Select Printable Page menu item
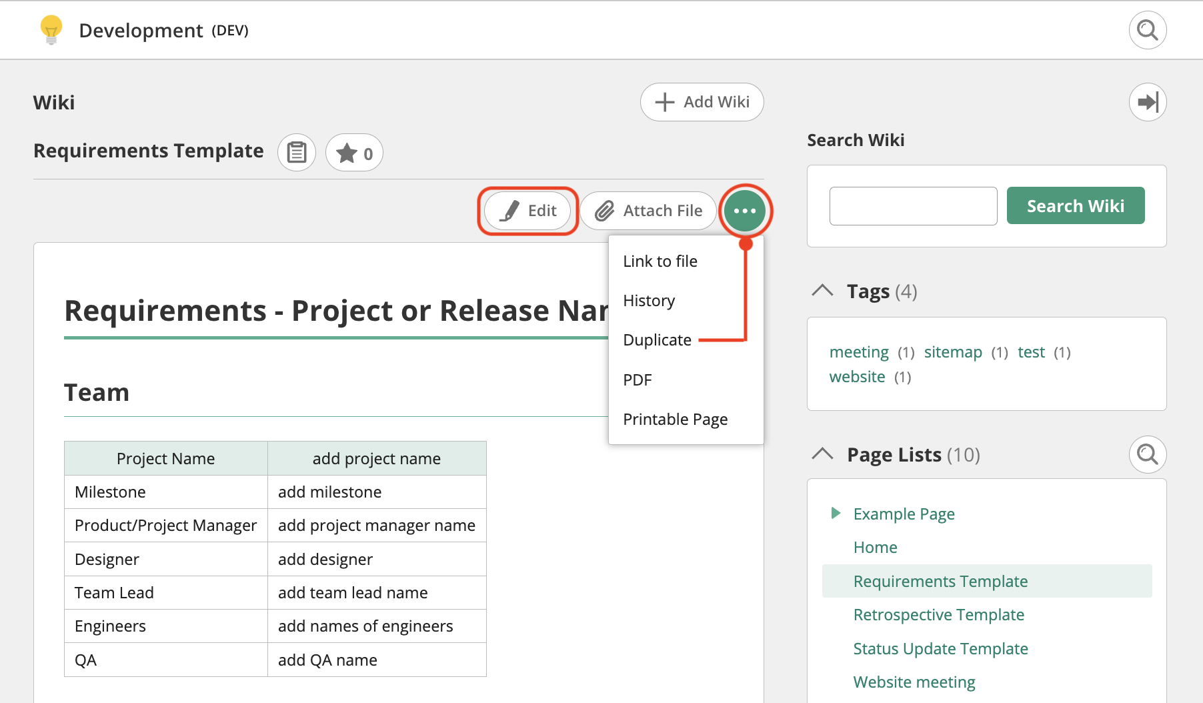 675,420
